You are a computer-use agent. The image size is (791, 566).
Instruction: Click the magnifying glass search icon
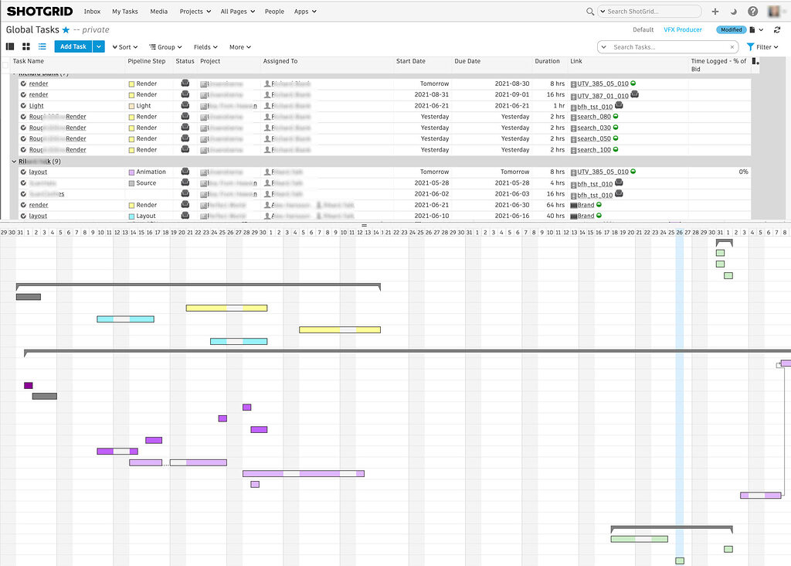point(589,11)
